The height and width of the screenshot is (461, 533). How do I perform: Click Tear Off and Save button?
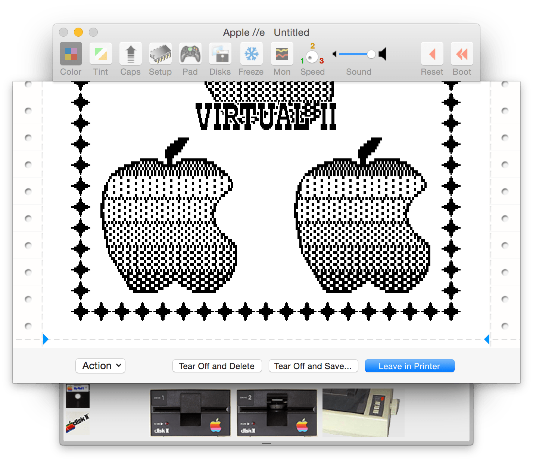313,366
